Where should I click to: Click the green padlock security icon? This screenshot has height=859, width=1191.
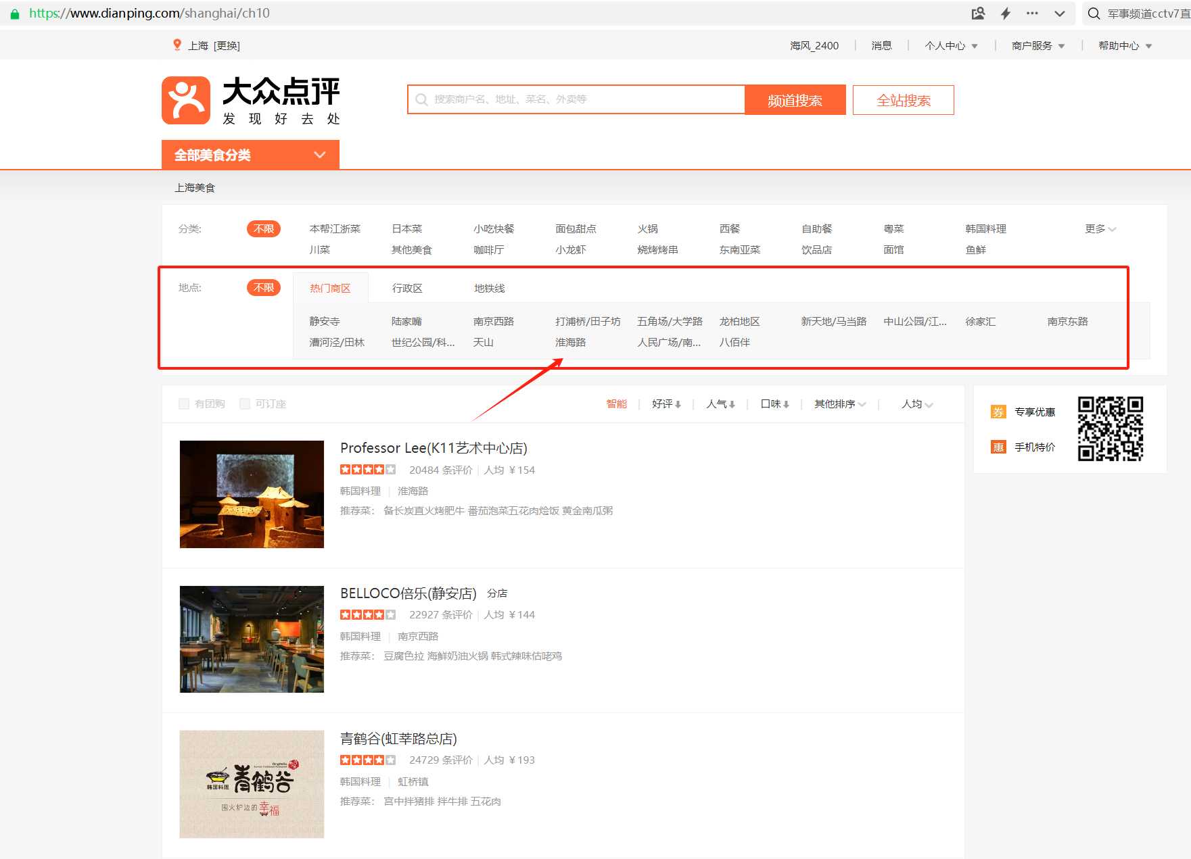tap(15, 14)
